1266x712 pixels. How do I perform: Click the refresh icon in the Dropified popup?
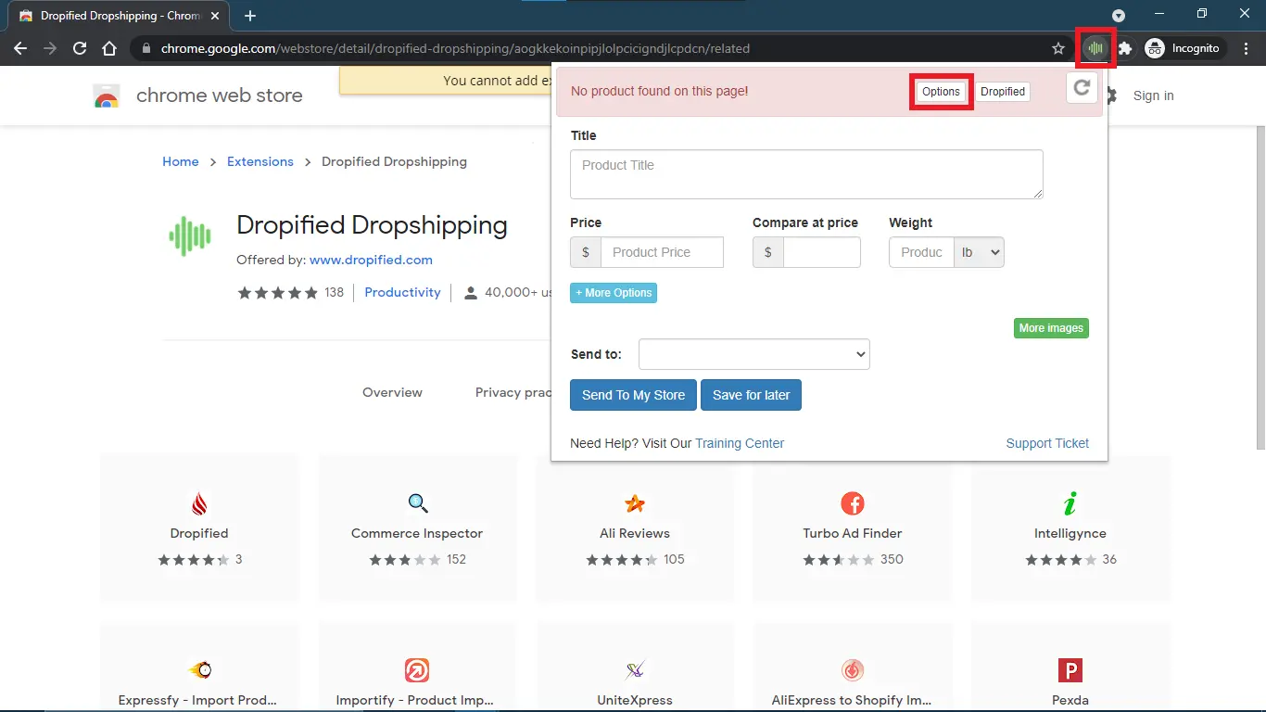click(1082, 88)
